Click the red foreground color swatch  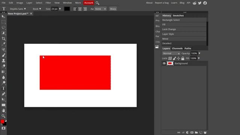pyautogui.click(x=3, y=121)
